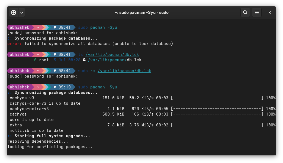Click the tilde home-folder segment in the top prompt
The image size is (283, 163).
click(37, 27)
